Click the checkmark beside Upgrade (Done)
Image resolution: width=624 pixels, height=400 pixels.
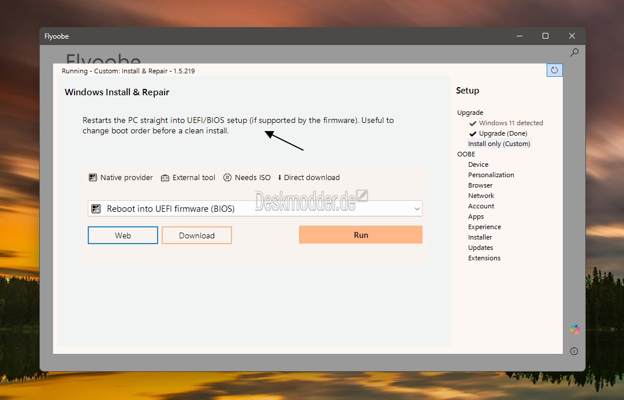473,134
